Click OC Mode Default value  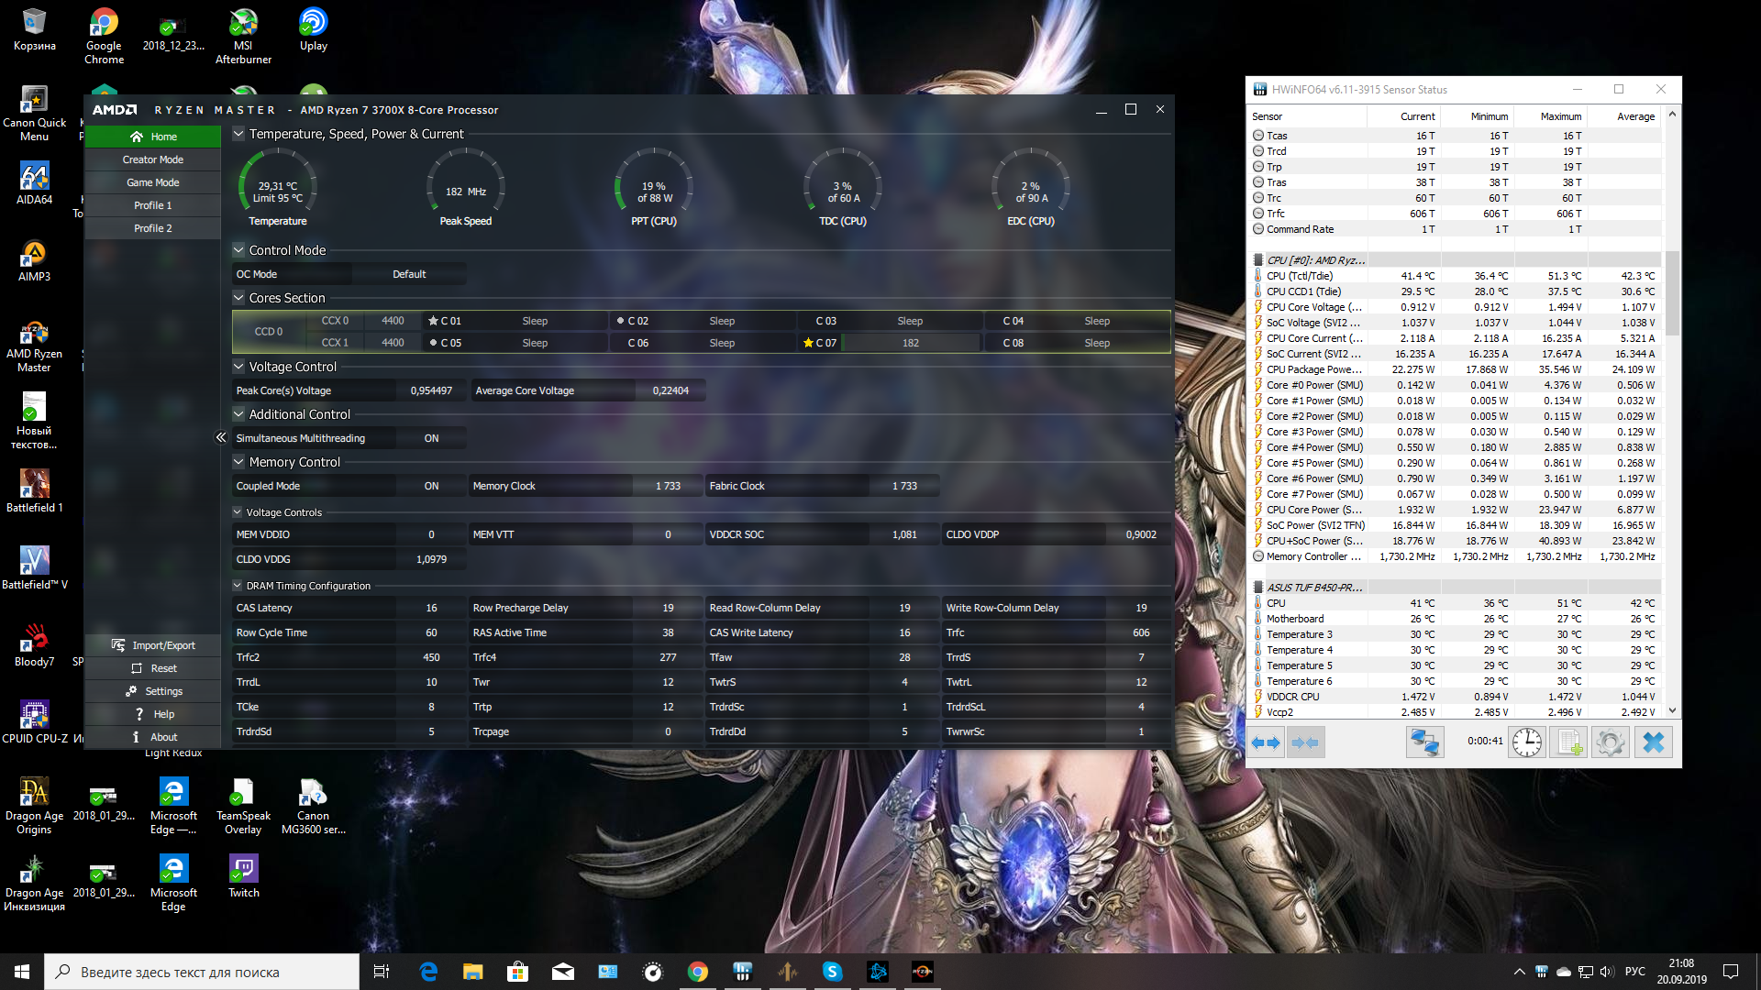click(x=409, y=274)
